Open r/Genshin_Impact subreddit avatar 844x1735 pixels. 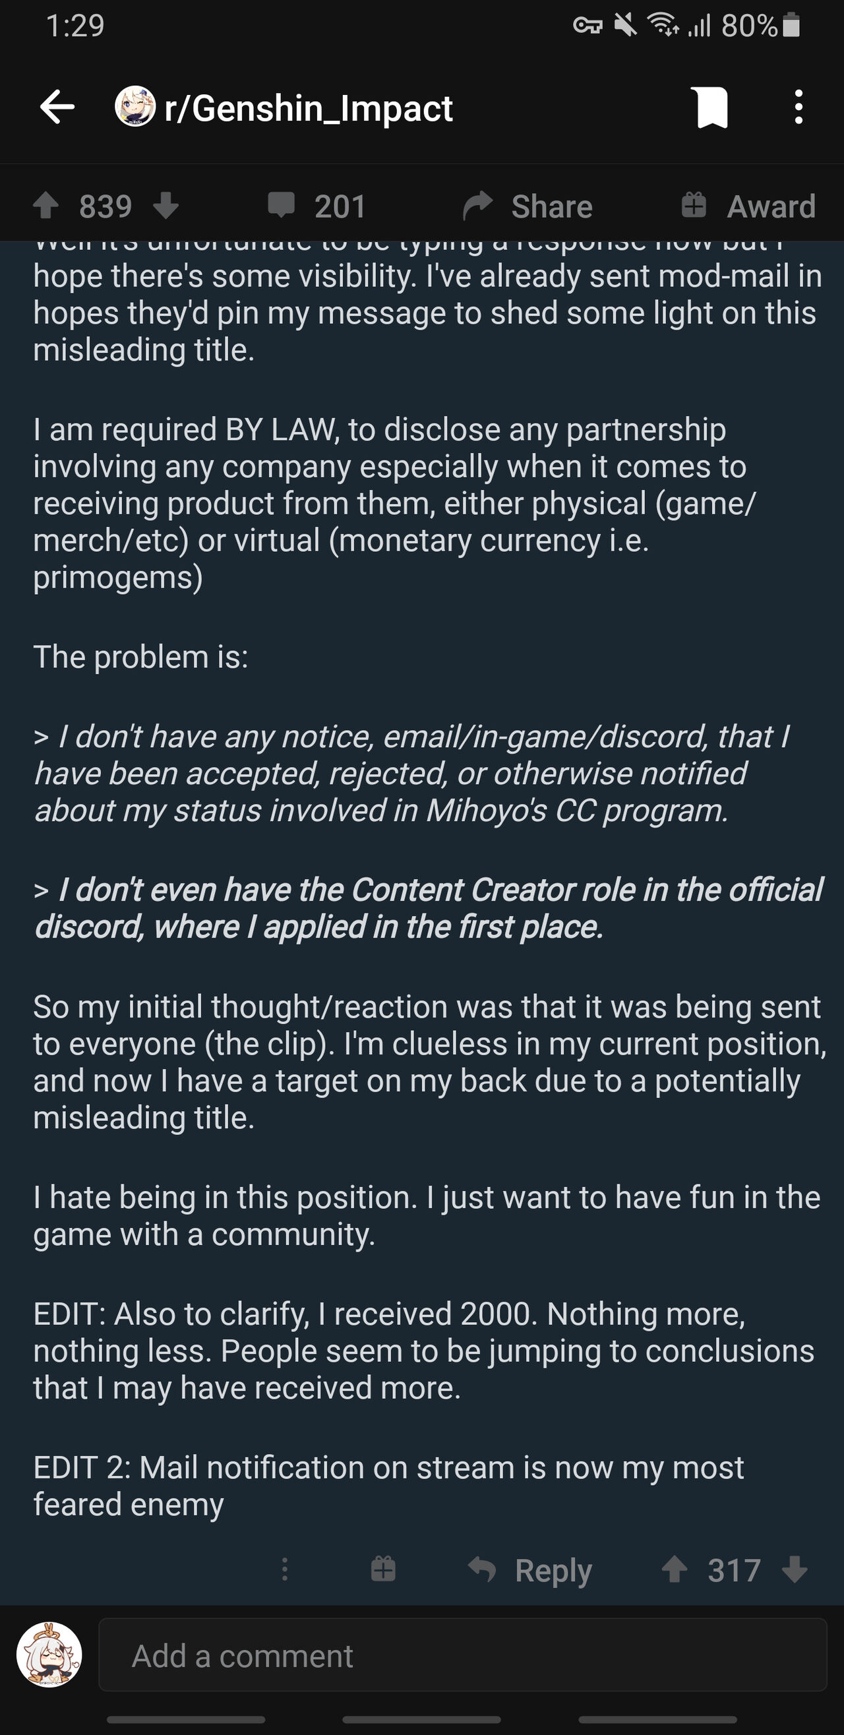pos(135,106)
